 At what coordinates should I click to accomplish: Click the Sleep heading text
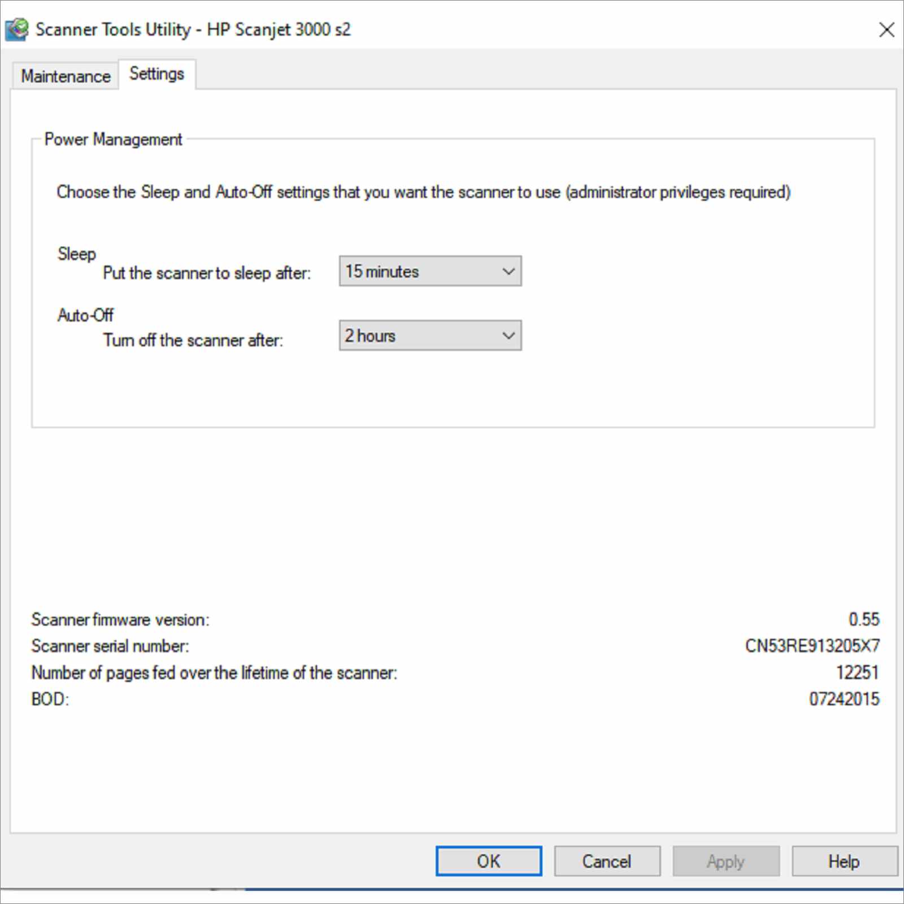[77, 254]
